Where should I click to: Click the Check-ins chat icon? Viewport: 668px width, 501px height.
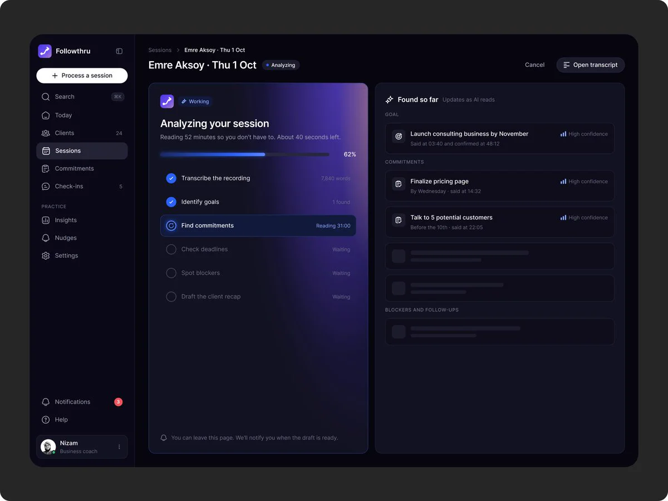tap(46, 186)
